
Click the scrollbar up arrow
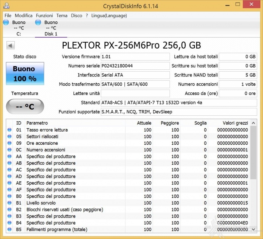coord(253,123)
